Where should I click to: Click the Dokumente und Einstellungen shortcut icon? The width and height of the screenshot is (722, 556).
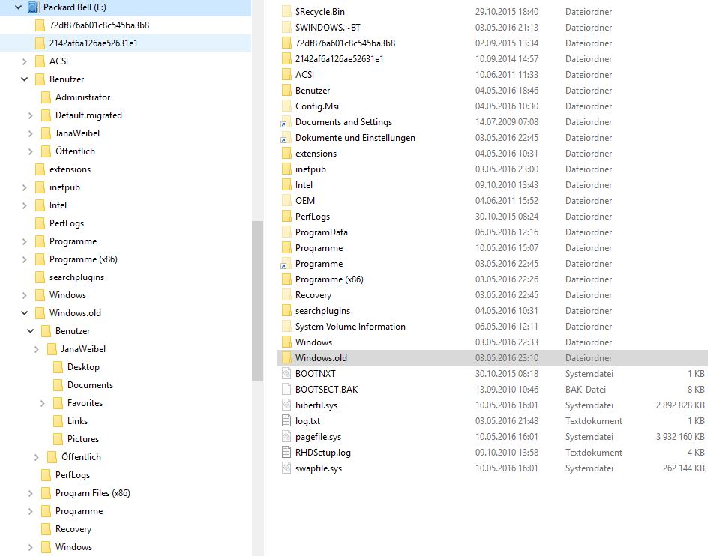tap(286, 138)
